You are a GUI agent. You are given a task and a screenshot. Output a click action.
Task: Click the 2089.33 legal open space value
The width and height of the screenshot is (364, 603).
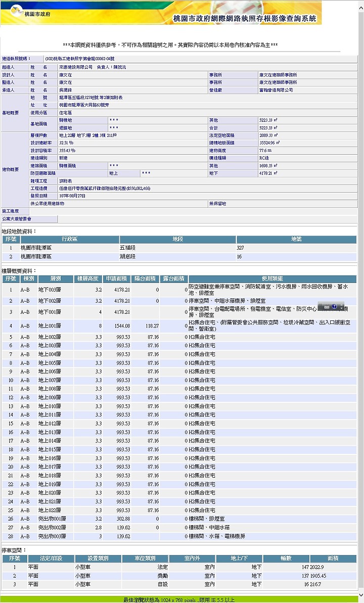click(x=268, y=135)
